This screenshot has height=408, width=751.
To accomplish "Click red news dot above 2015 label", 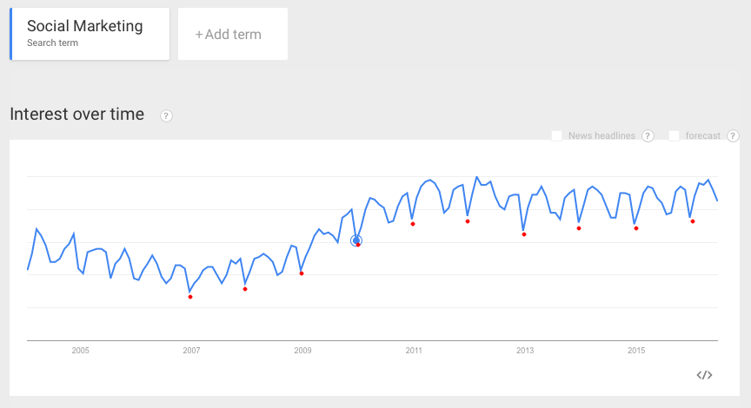I will tap(636, 228).
